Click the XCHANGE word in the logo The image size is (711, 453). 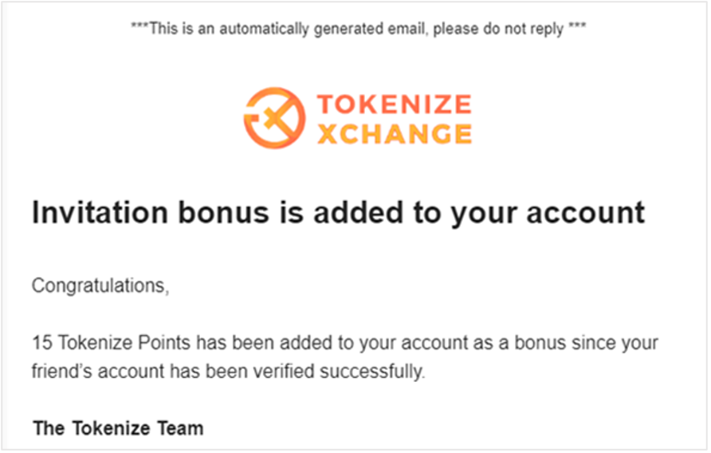[x=394, y=133]
